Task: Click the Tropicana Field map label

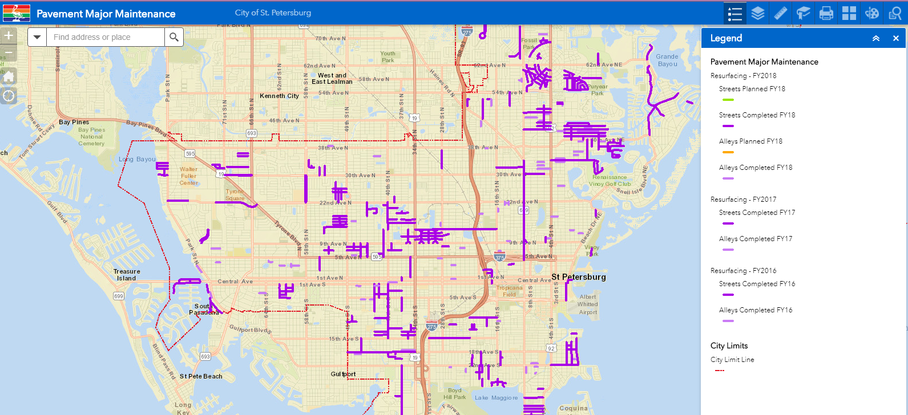Action: click(x=510, y=291)
